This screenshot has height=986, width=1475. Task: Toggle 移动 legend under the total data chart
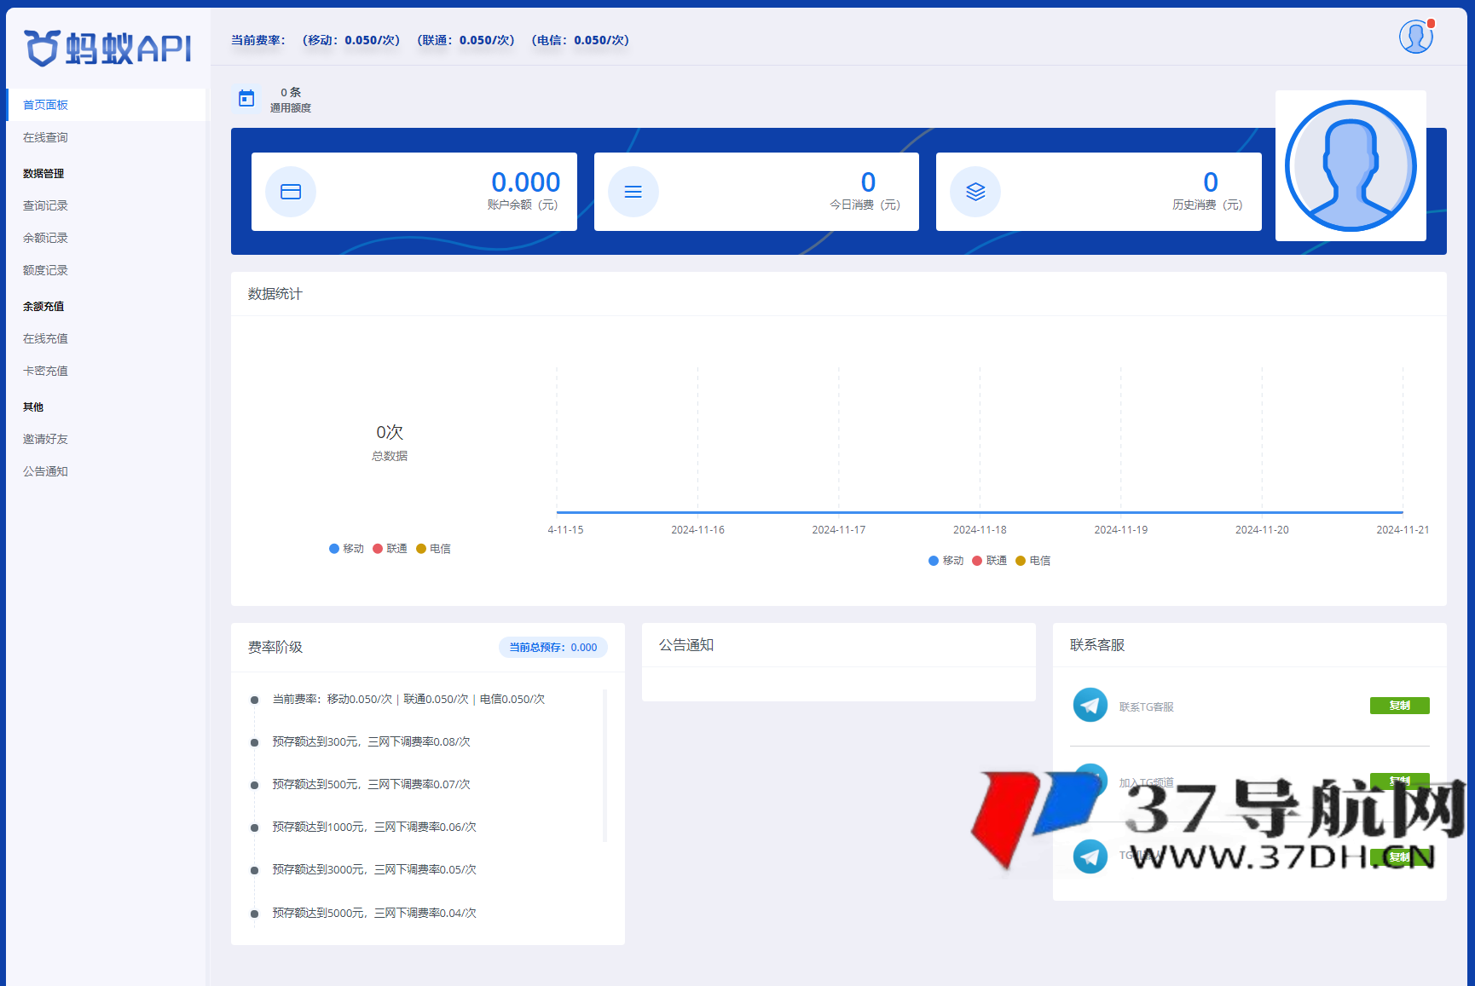346,549
